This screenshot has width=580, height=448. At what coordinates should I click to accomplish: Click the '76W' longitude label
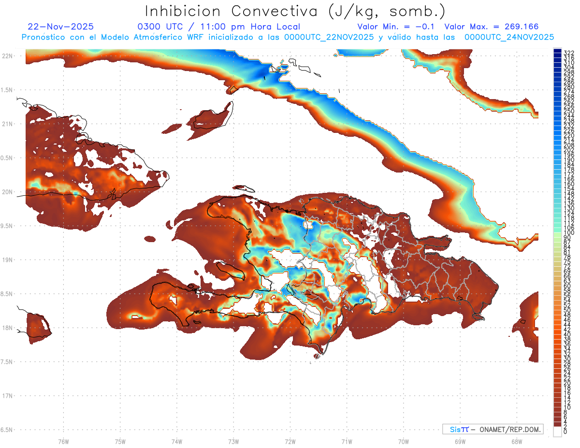tap(63, 441)
